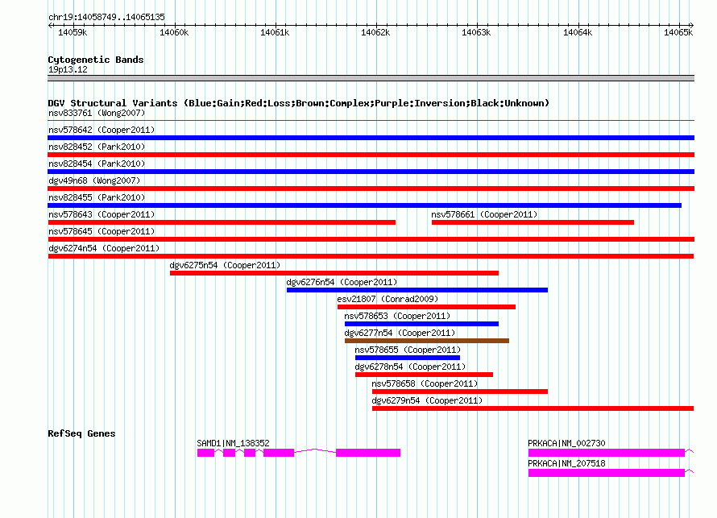The image size is (717, 518).
Task: Select the blue nsv578642 (Cooper2011) gain bar
Action: (371, 138)
